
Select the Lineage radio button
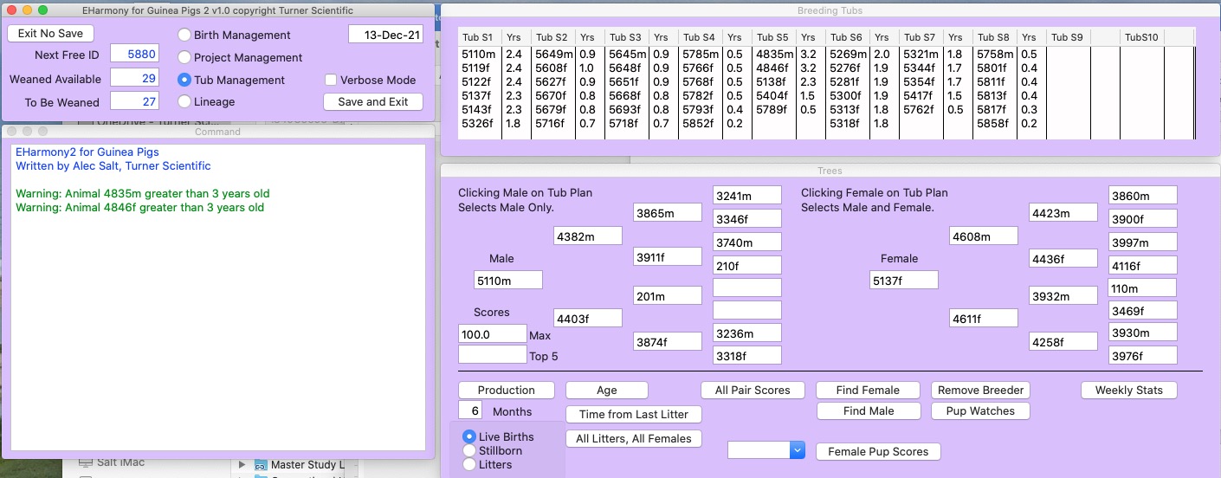[x=184, y=102]
